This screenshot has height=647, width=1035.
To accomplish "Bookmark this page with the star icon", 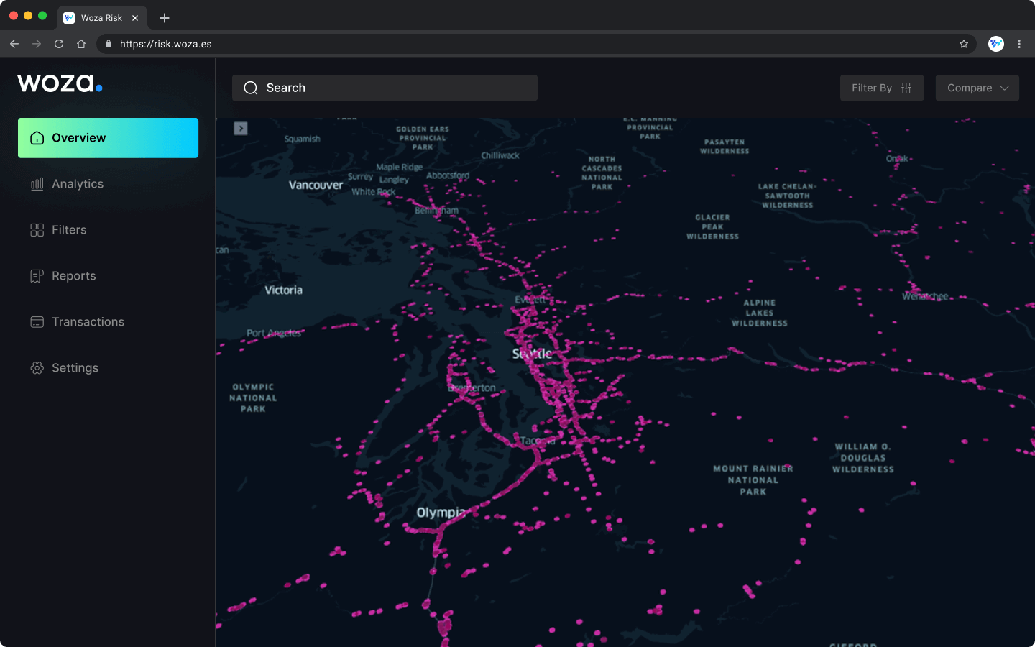I will coord(964,44).
